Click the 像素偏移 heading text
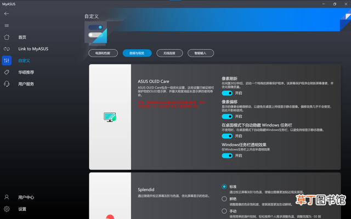The width and height of the screenshot is (351, 219). tap(229, 102)
